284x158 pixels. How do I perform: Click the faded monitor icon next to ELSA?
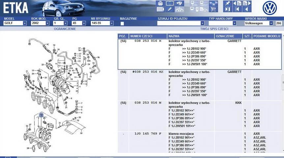204,3
